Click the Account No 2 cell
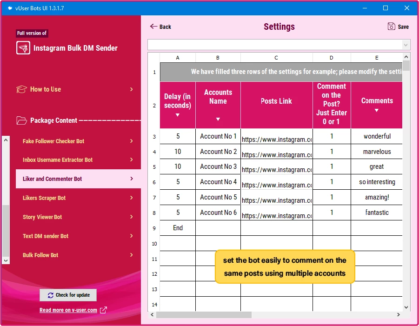This screenshot has height=326, width=419. pos(218,152)
